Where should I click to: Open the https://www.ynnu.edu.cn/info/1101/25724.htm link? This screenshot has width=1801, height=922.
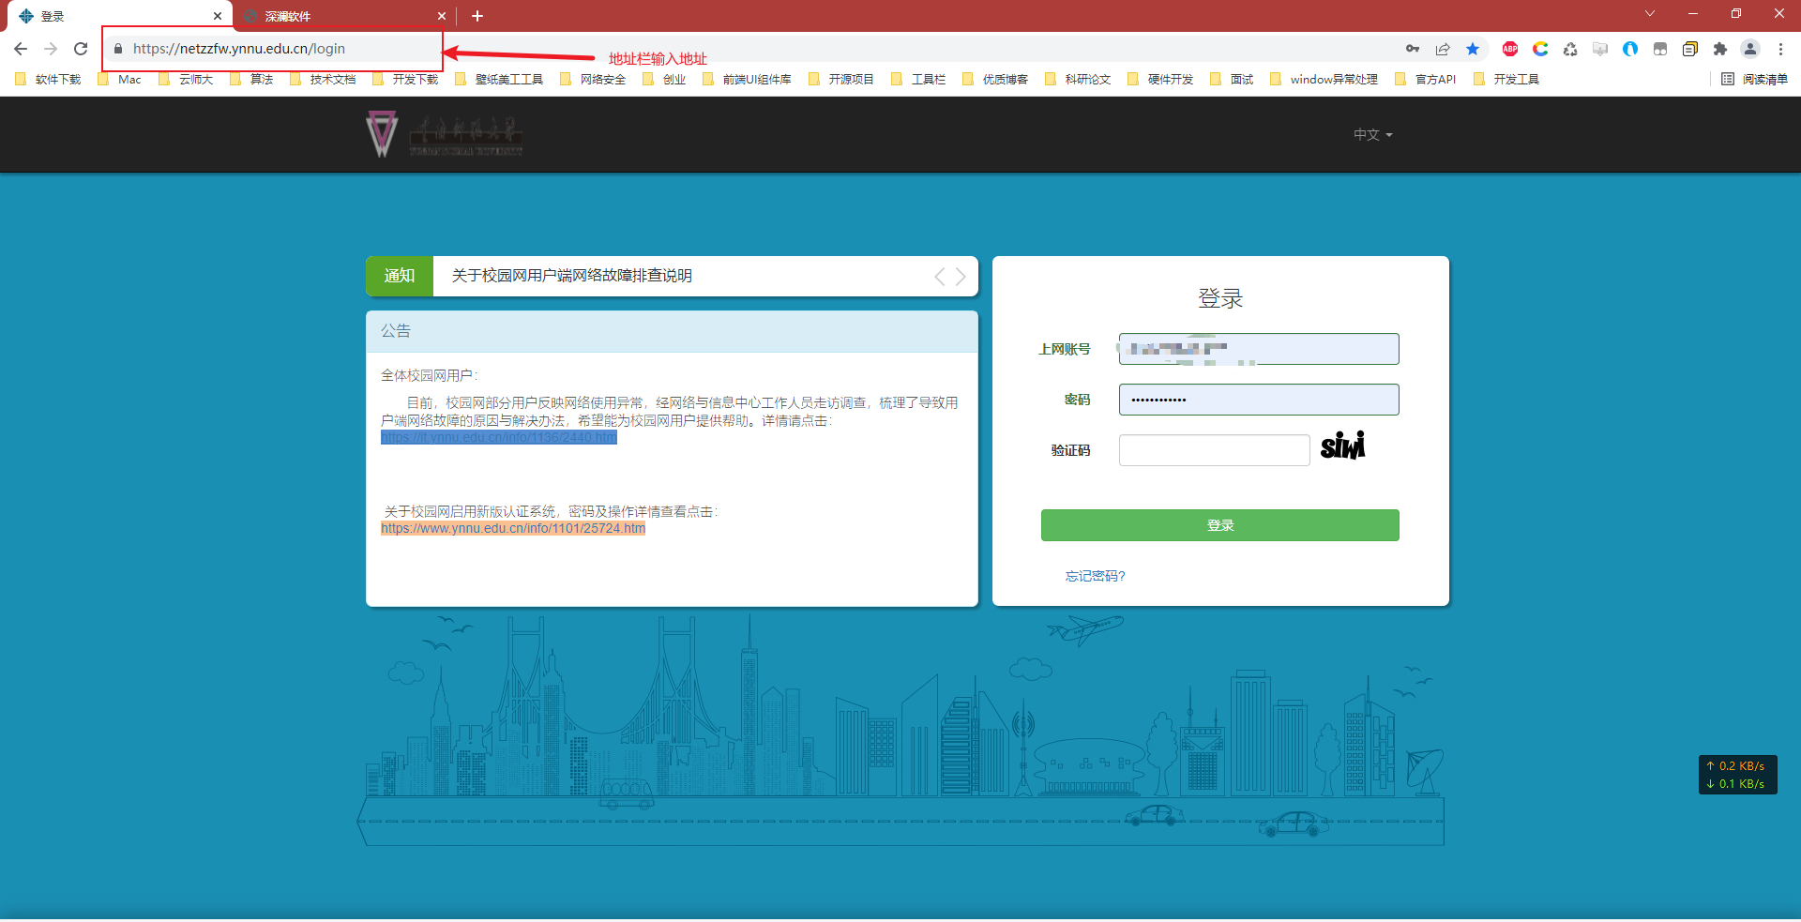(x=511, y=527)
